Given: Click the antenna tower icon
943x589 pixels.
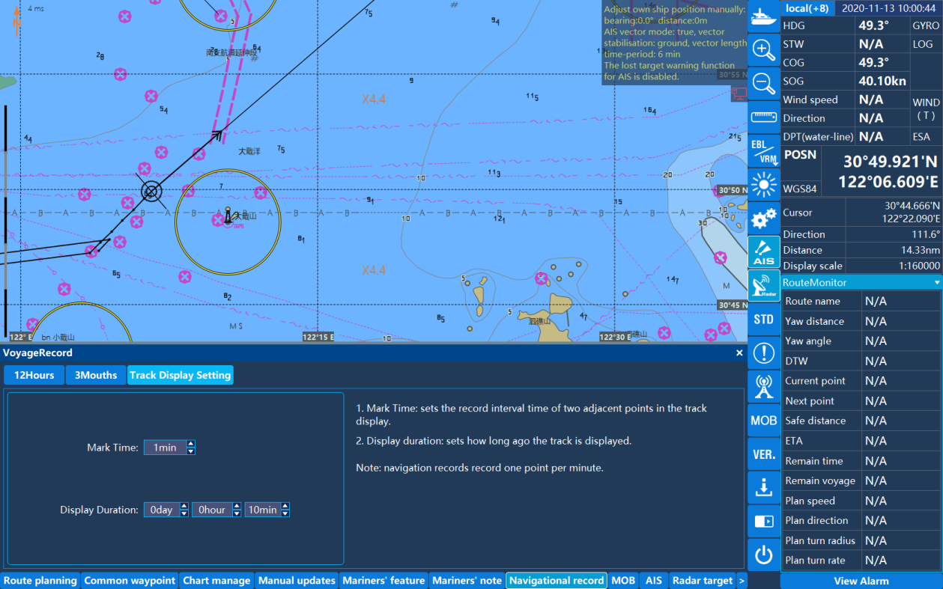Looking at the screenshot, I should pyautogui.click(x=763, y=386).
